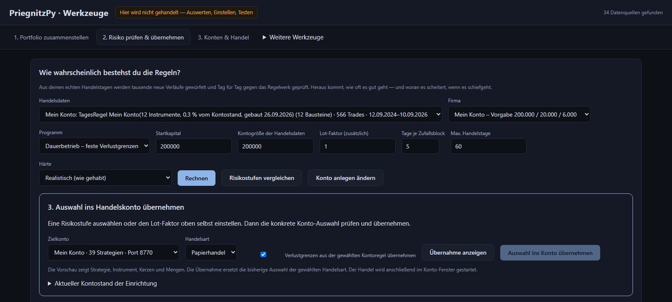Open the Handelsart dropdown
This screenshot has height=302, width=672.
coord(211,252)
